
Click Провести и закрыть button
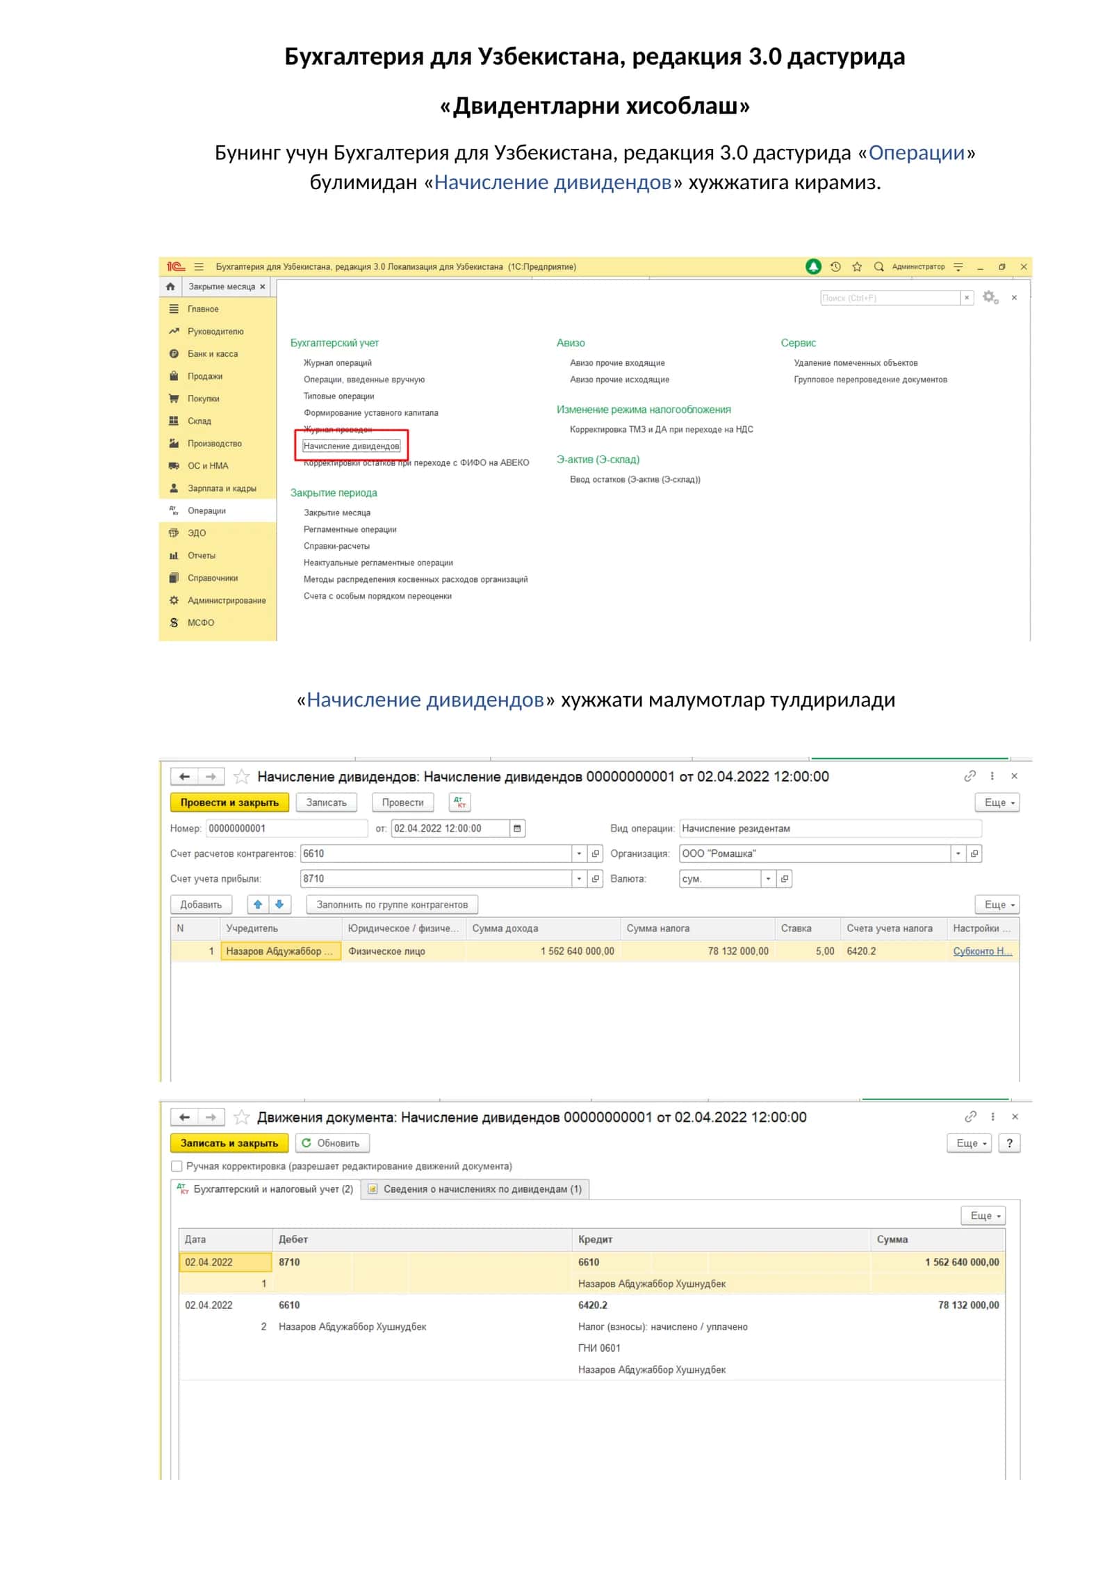tap(229, 802)
